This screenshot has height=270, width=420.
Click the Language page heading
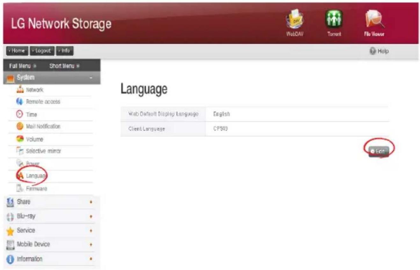(144, 89)
